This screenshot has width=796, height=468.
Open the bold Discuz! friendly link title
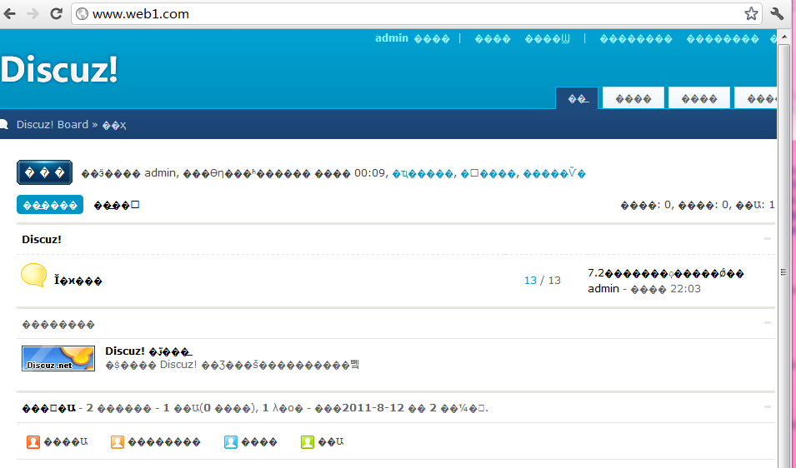(x=148, y=351)
